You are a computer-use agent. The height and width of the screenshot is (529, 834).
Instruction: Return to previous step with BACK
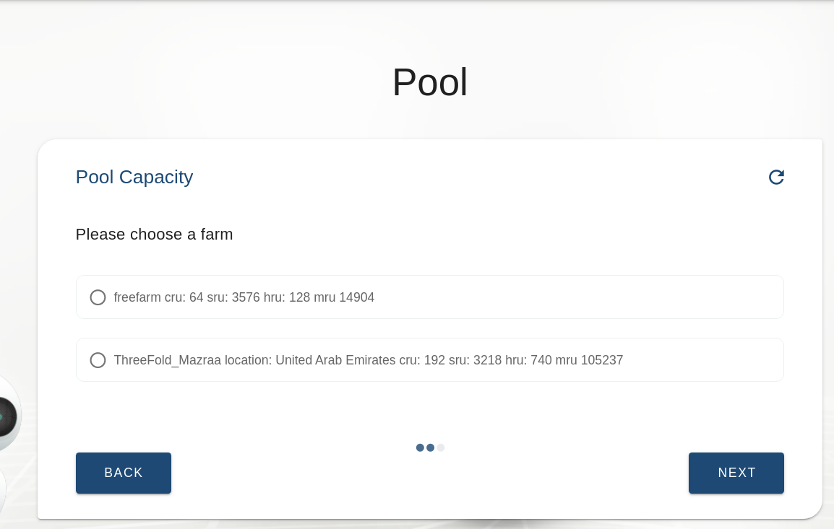pos(123,473)
